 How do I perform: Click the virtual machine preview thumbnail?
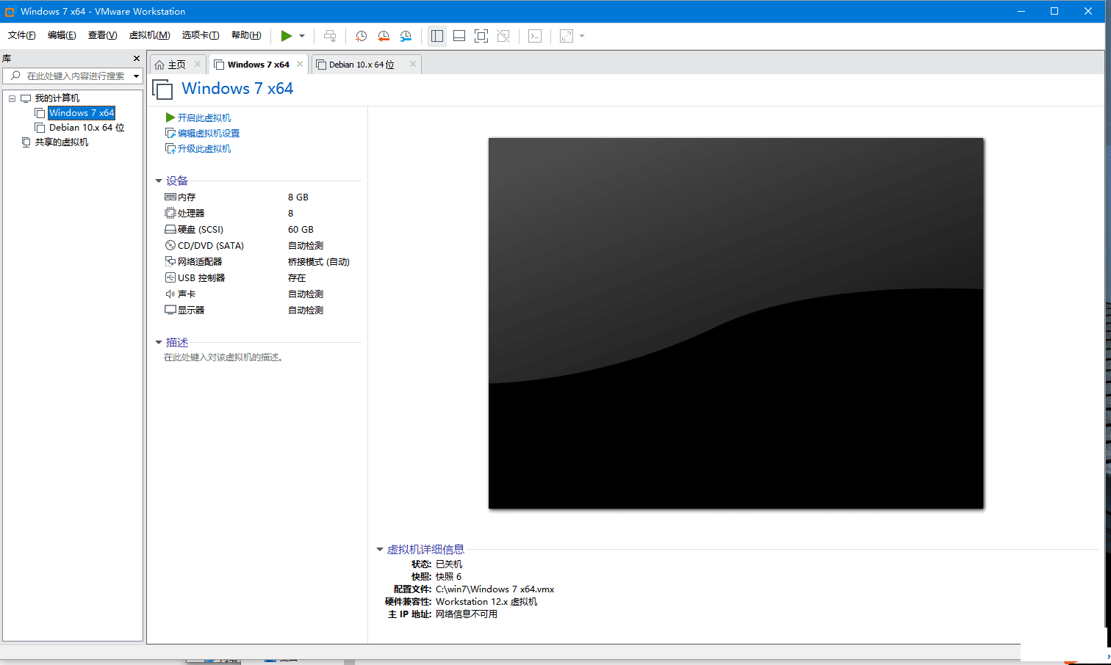736,323
